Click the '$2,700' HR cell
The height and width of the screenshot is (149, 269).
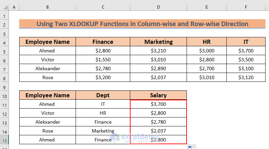pos(206,69)
